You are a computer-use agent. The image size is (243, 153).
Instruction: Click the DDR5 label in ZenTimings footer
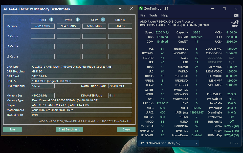point(234,143)
